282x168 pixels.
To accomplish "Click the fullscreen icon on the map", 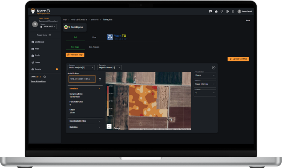I will coord(109,126).
